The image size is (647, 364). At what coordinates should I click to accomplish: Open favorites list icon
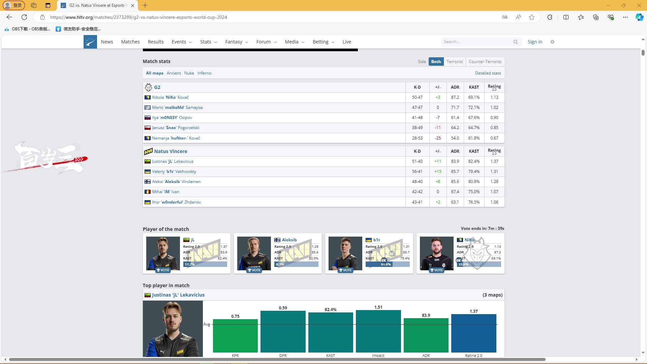coord(581,17)
